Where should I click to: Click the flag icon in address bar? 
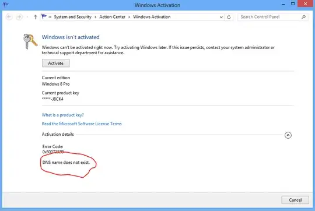[44, 16]
